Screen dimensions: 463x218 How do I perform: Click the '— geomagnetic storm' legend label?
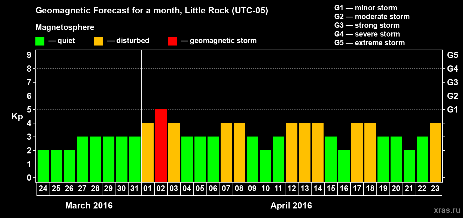coord(219,41)
